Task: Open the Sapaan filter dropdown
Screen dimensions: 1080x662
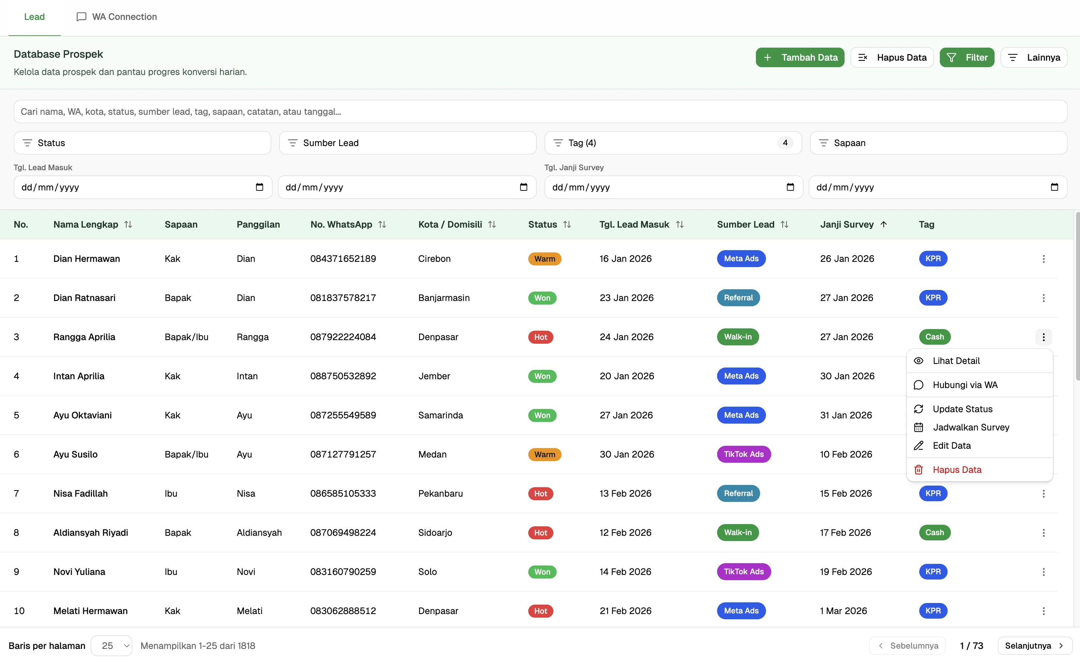Action: click(x=938, y=143)
